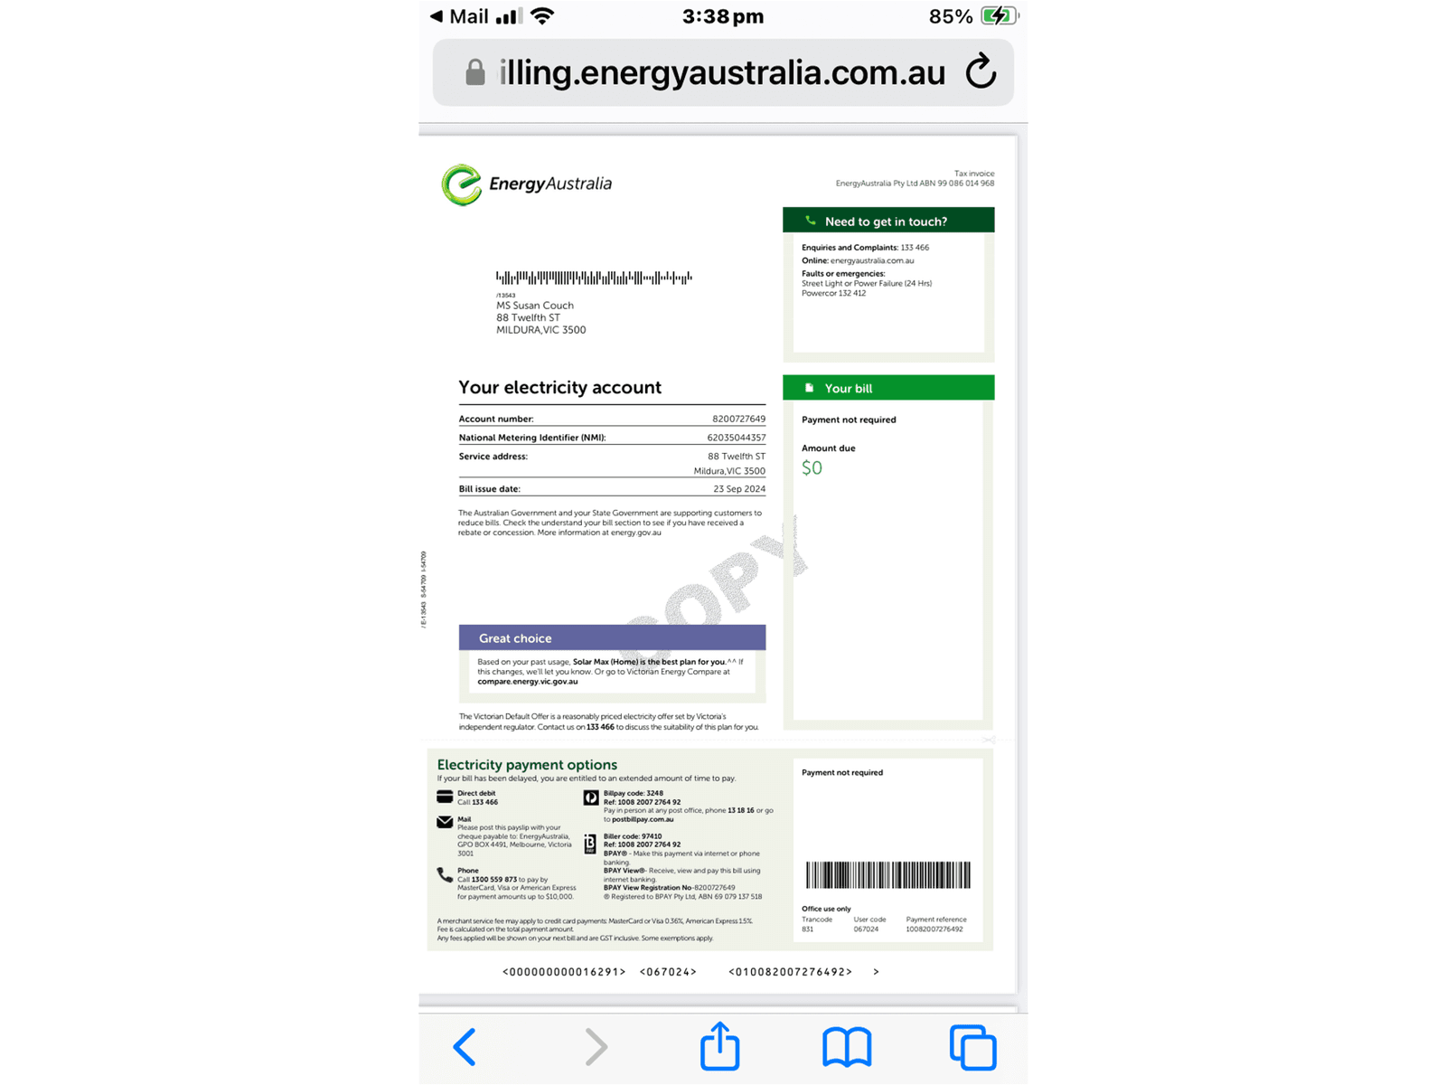Return to Mail via back indicator
This screenshot has width=1446, height=1085.
coord(459,16)
